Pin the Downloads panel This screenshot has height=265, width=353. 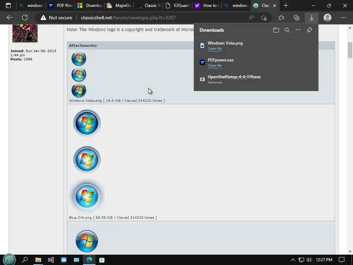309,30
